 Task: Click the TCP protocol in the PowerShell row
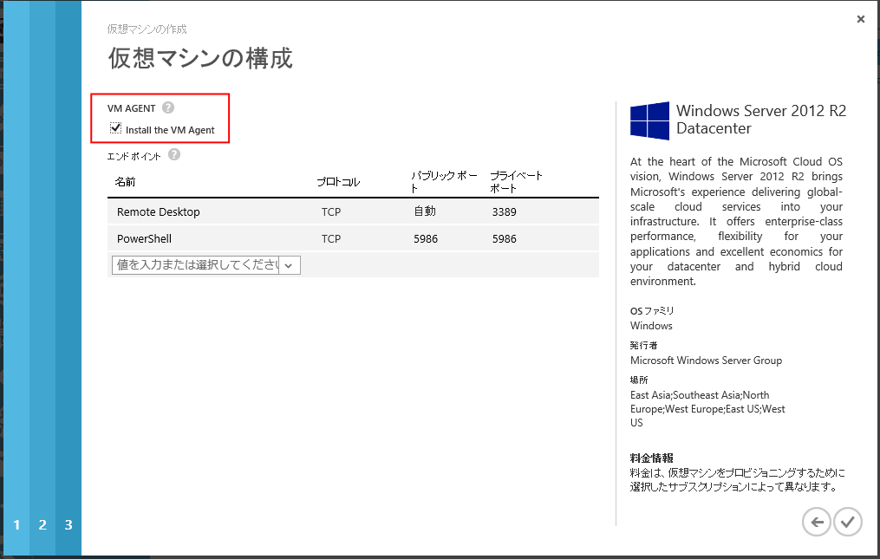(331, 238)
